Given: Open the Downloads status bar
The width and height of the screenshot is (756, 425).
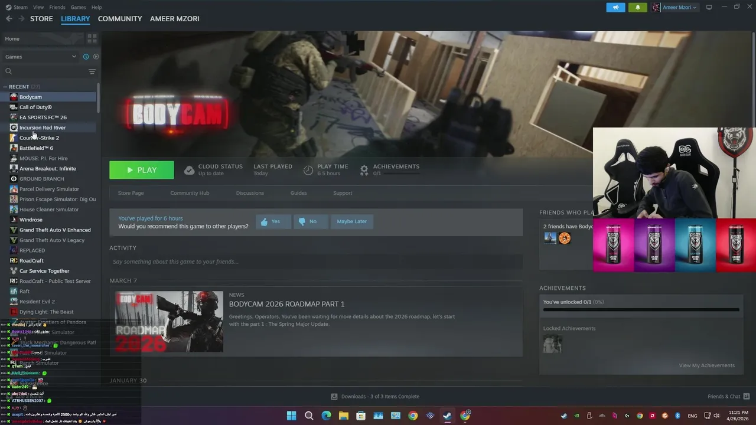Looking at the screenshot, I should pos(375,397).
